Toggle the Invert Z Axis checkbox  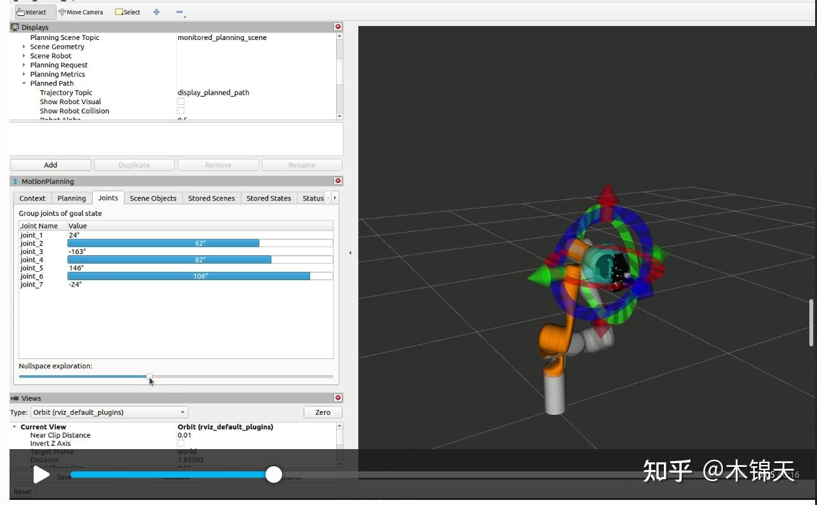[x=181, y=443]
